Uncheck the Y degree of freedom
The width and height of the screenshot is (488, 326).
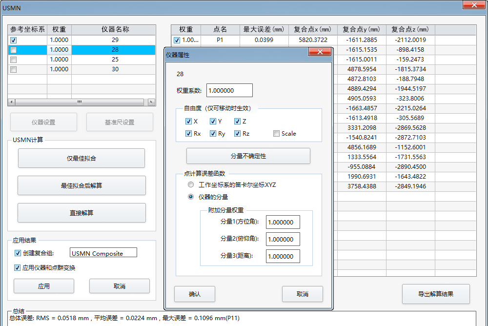tap(213, 122)
